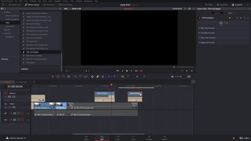Click the viewer scrubber bar
This screenshot has width=251, height=141.
pyautogui.click(x=129, y=67)
